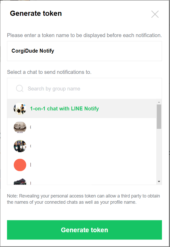
Task: Click the 'CorgiDude Notify' token name field
Action: click(84, 51)
